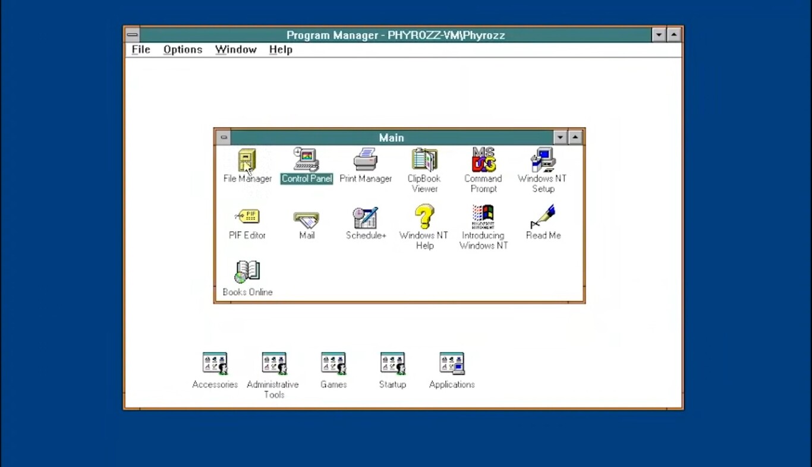Open Windows NT Help
The height and width of the screenshot is (467, 812).
coord(424,216)
